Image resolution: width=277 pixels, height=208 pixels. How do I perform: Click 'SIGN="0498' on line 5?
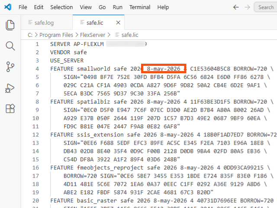(x=80, y=77)
